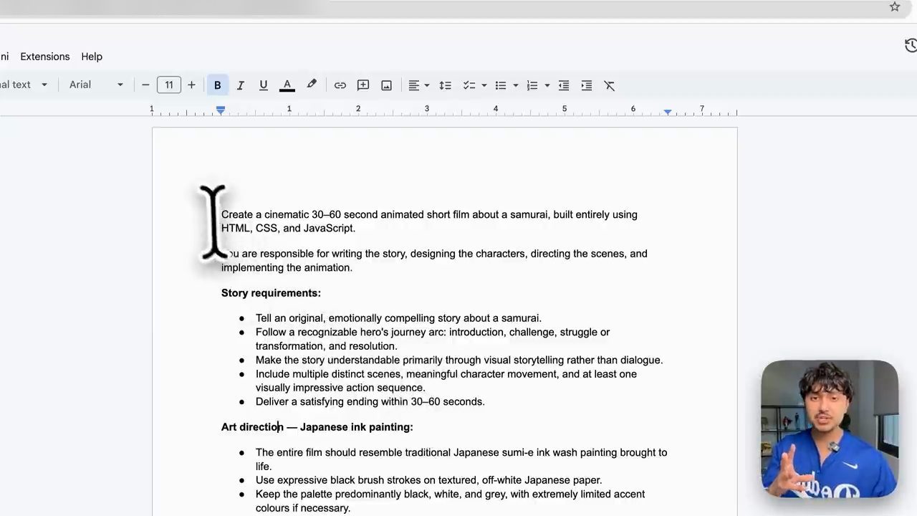Click the text "implementing the animation."
The height and width of the screenshot is (516, 917).
click(x=287, y=268)
